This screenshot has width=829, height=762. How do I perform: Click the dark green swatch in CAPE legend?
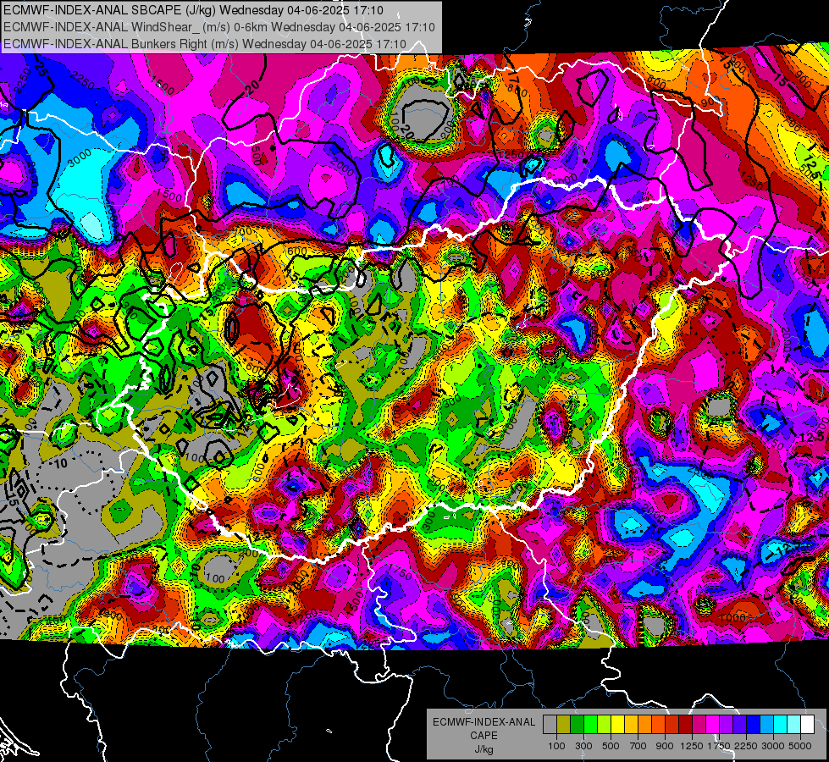pyautogui.click(x=577, y=725)
